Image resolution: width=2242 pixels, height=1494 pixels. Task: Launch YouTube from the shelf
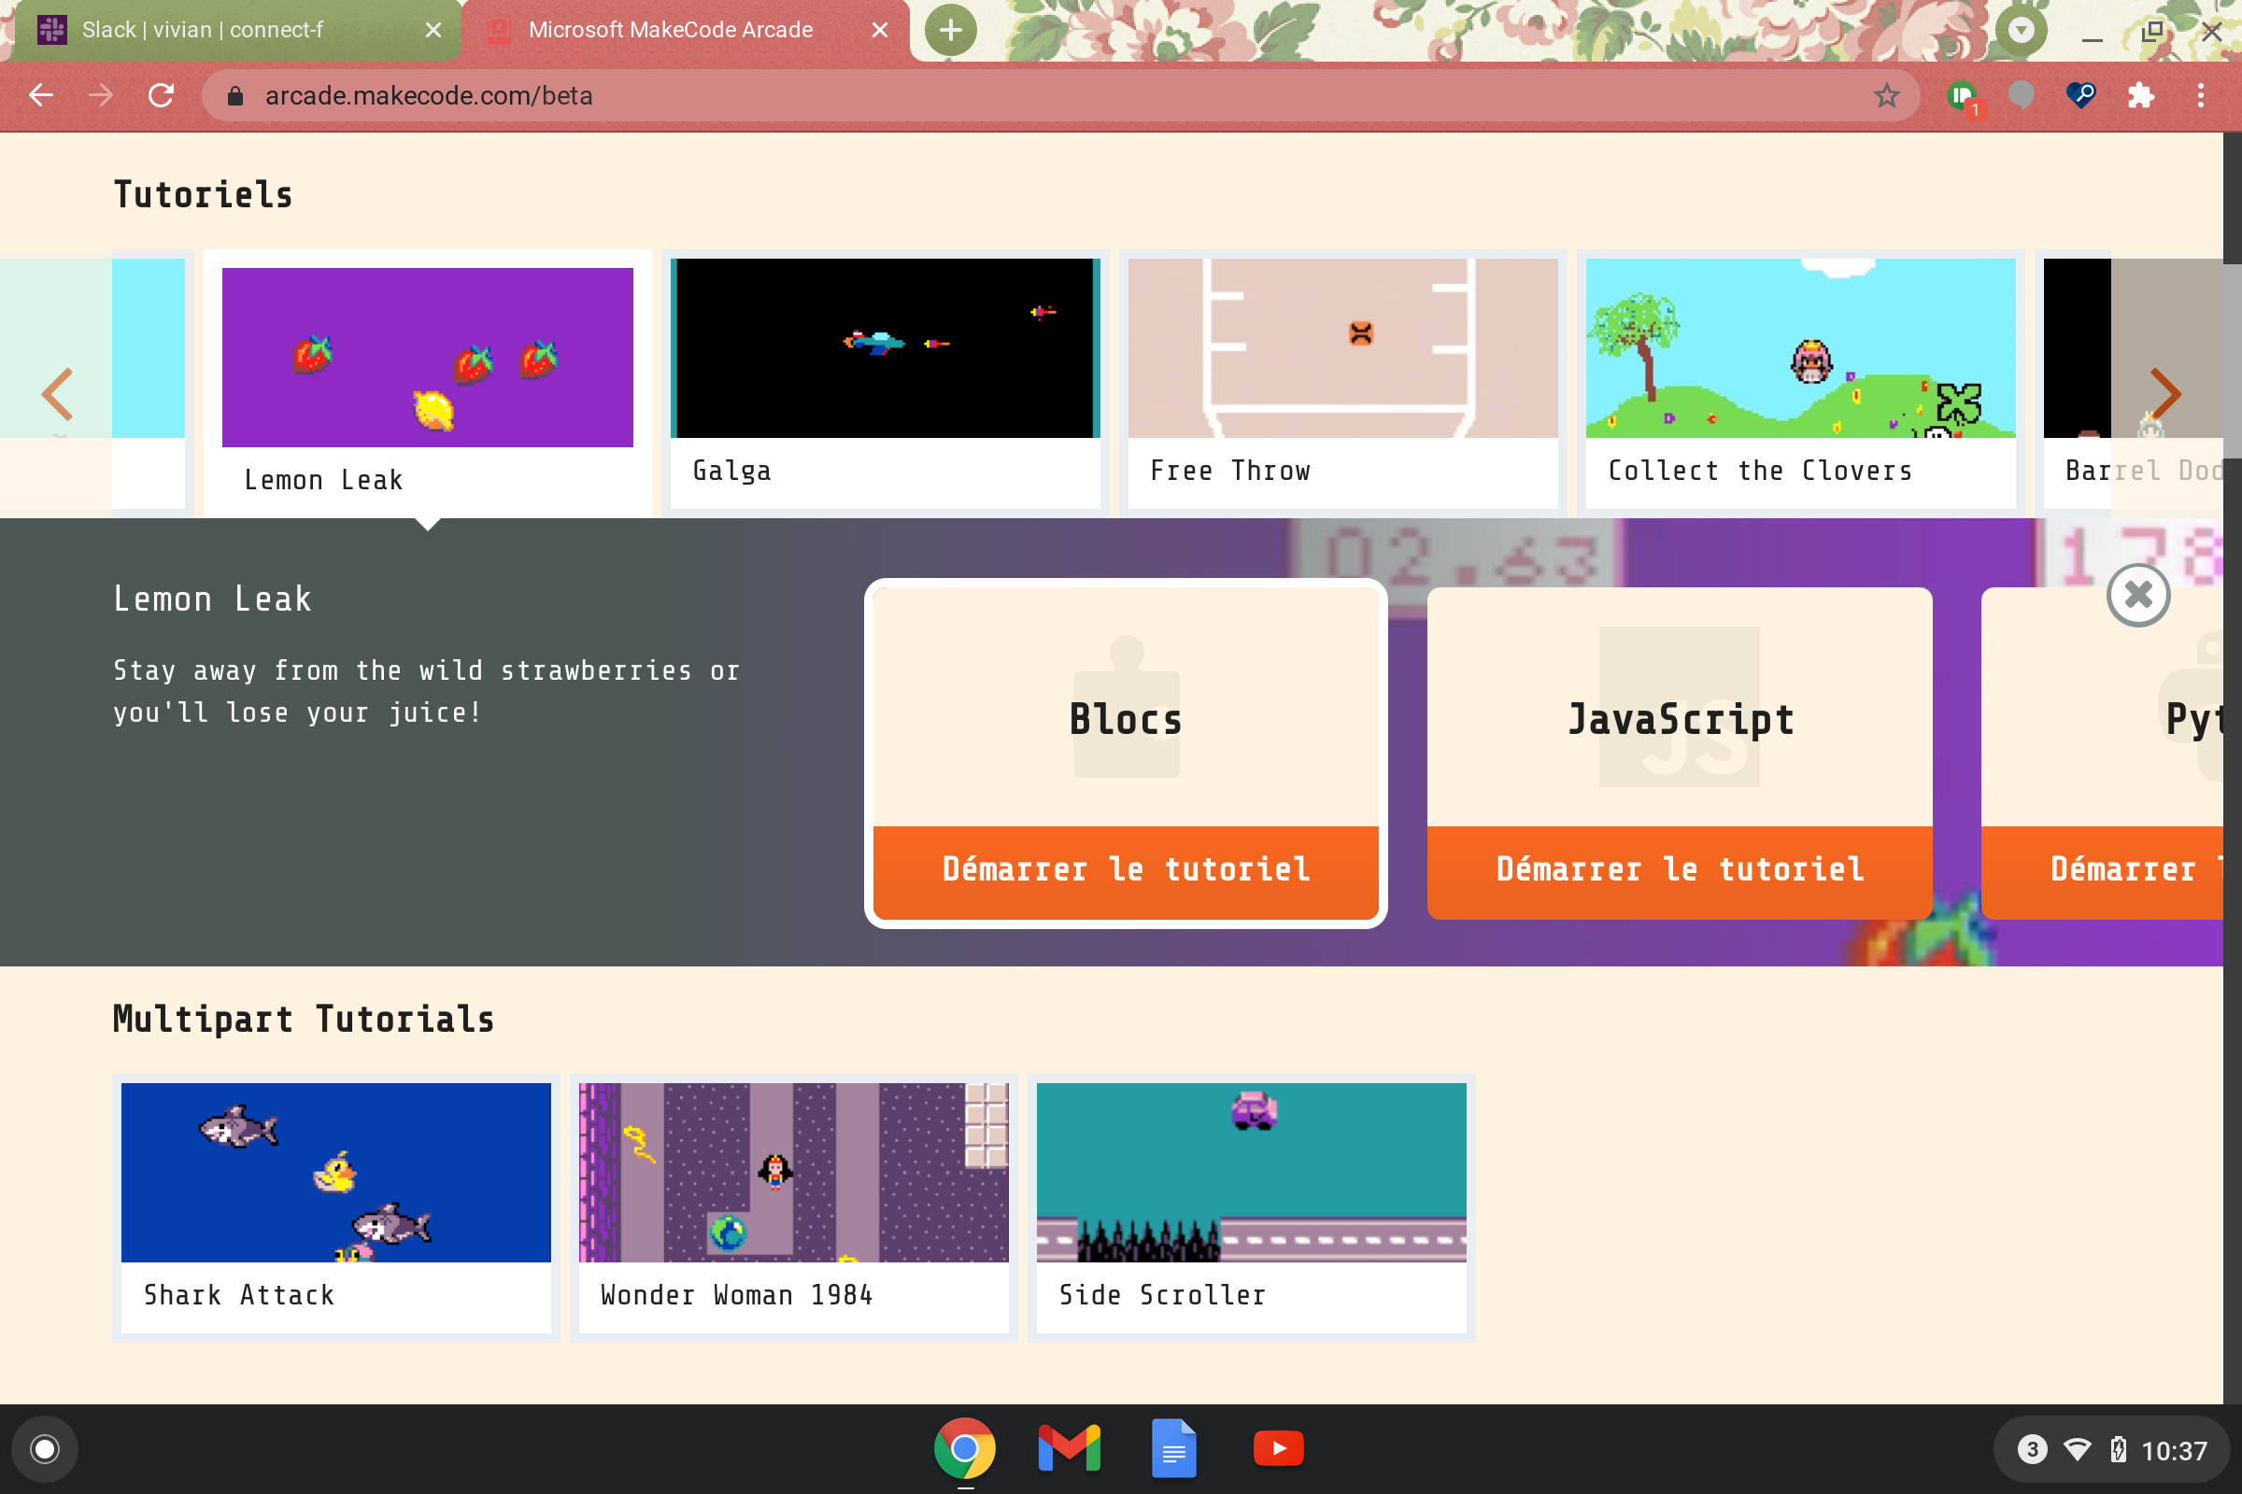pos(1278,1449)
